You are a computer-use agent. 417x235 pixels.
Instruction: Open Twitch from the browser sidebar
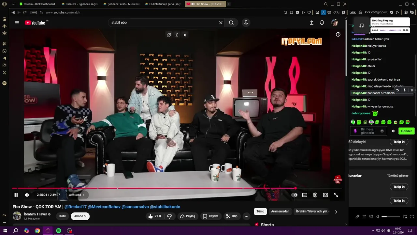point(4,44)
